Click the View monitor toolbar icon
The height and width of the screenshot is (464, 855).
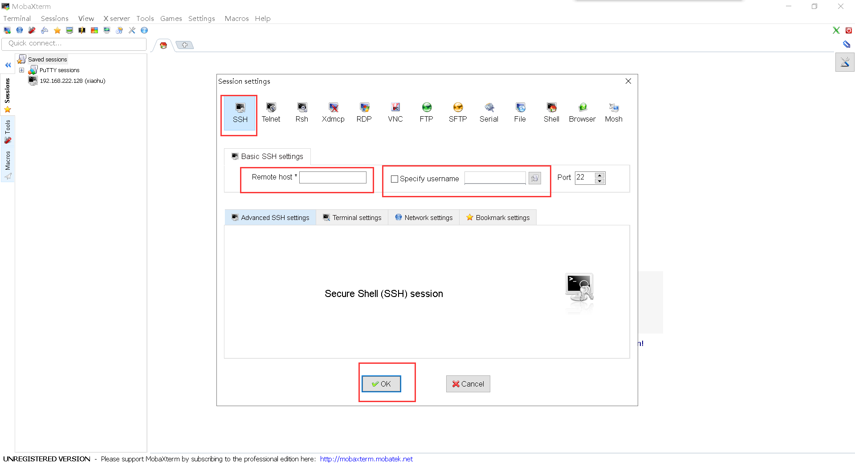69,30
